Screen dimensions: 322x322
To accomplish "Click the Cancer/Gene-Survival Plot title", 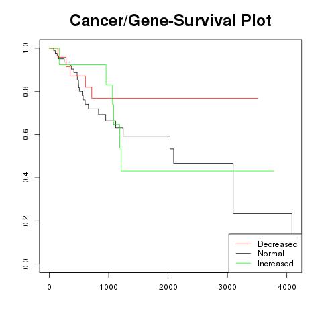I will point(170,21).
